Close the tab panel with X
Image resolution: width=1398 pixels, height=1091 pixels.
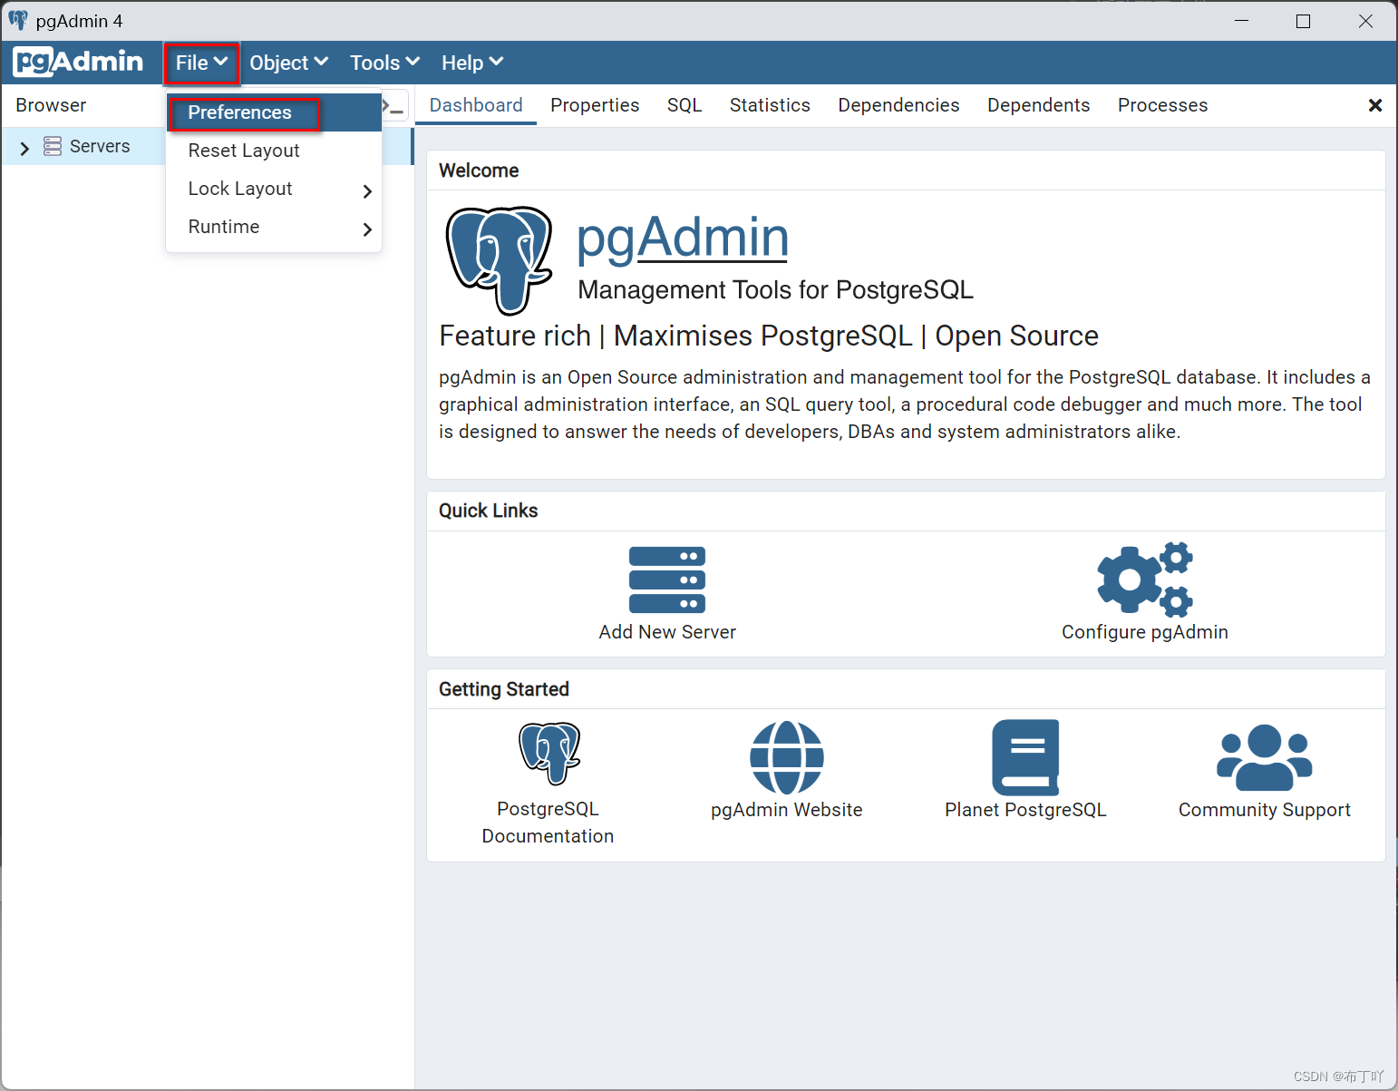point(1375,105)
